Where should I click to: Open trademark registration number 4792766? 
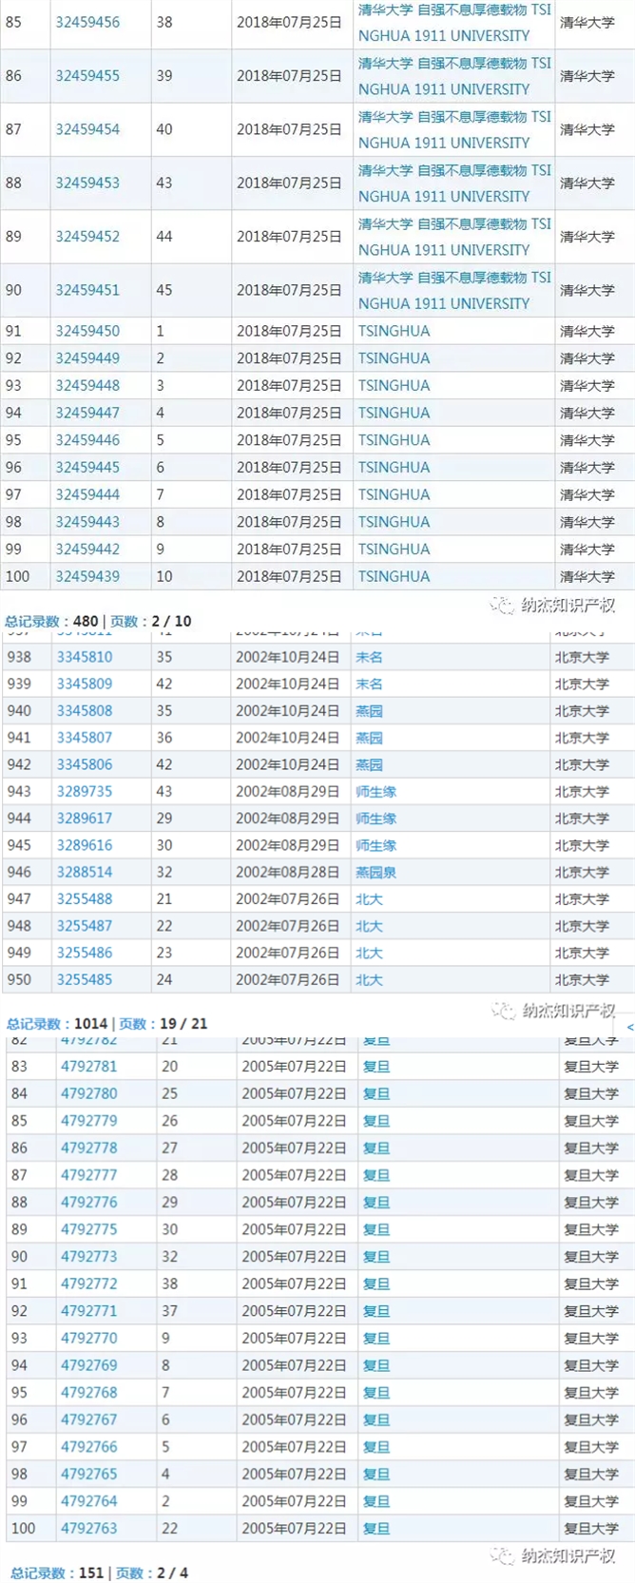[x=89, y=1447]
